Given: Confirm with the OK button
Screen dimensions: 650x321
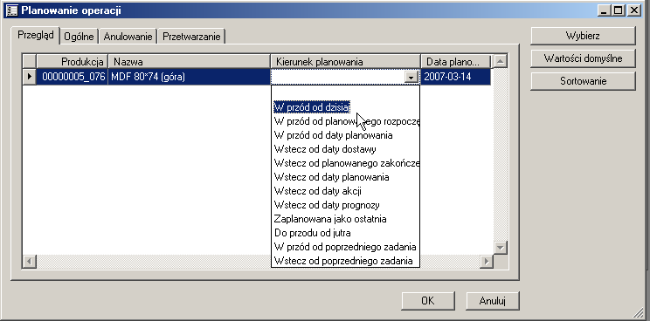Looking at the screenshot, I should click(x=428, y=301).
